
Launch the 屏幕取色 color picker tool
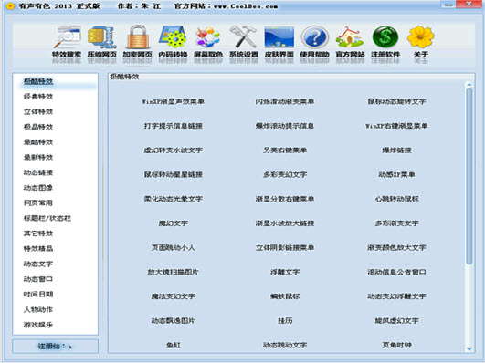208,42
